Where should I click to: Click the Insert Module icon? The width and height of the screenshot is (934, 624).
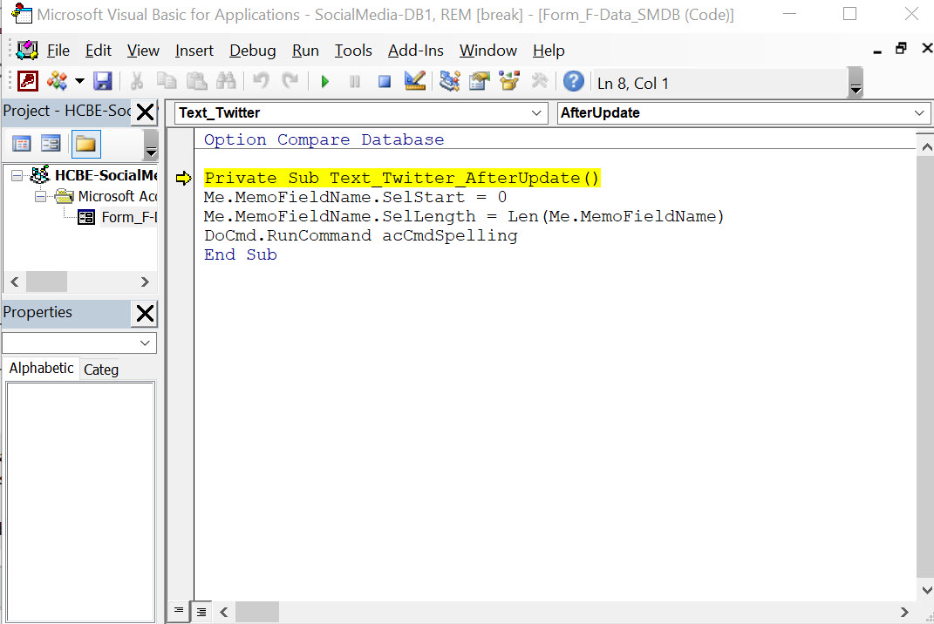click(58, 81)
